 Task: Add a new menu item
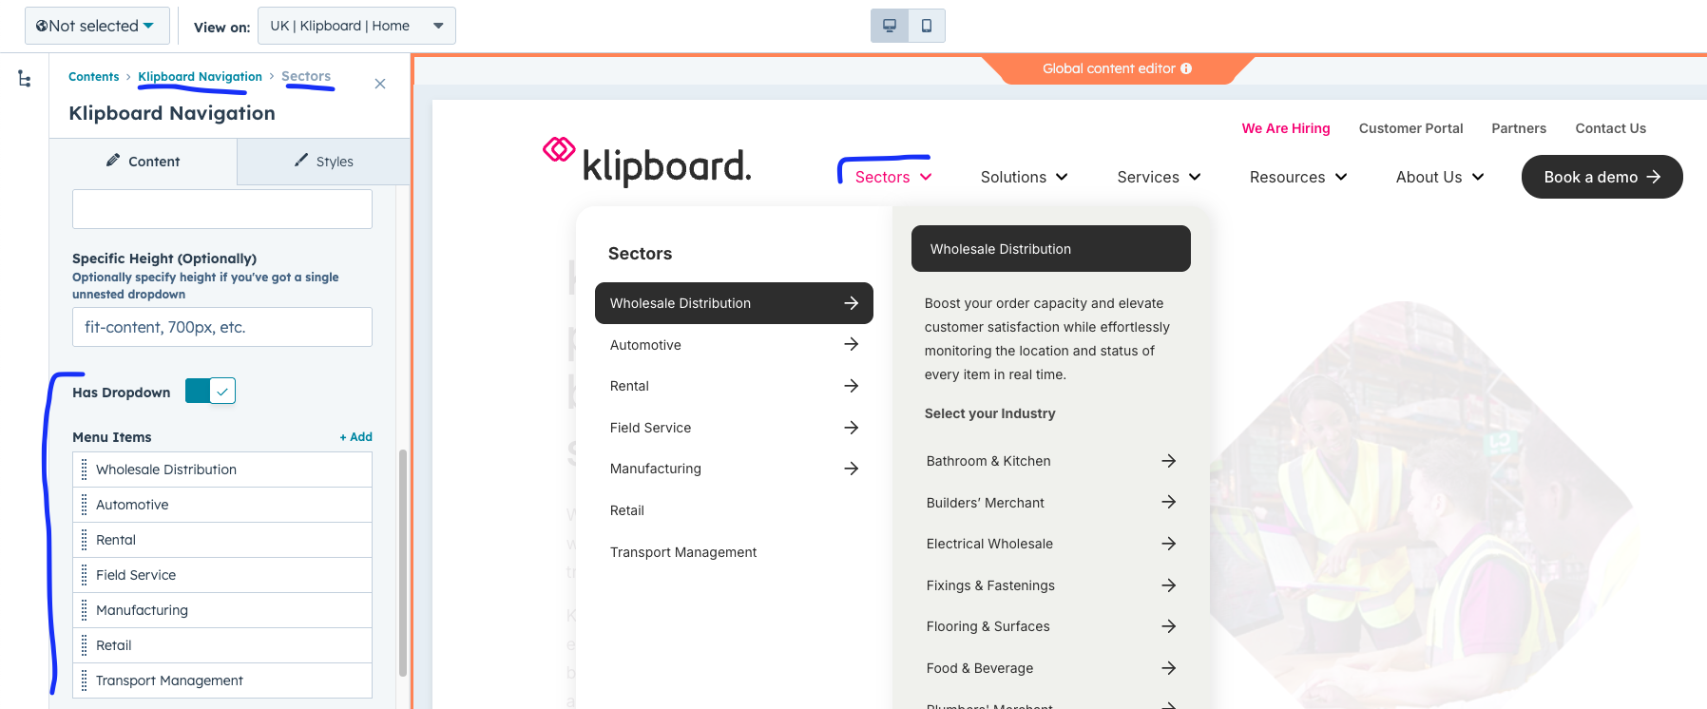coord(355,437)
